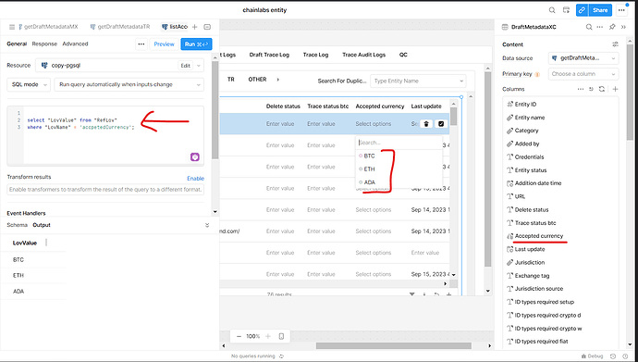
Task: Click trash icon in selected table row
Action: coord(426,124)
